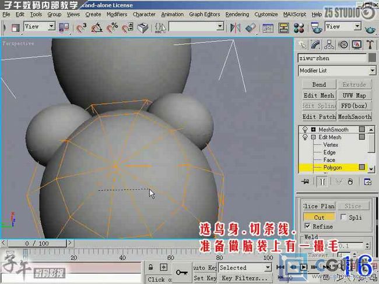Open the Render Scene teapot dialog icon
379x284 pixels.
[317, 28]
